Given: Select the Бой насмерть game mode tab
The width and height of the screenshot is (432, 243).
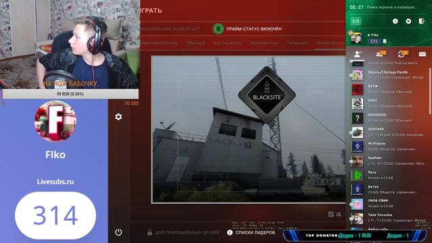Looking at the screenshot, I should point(227,43).
